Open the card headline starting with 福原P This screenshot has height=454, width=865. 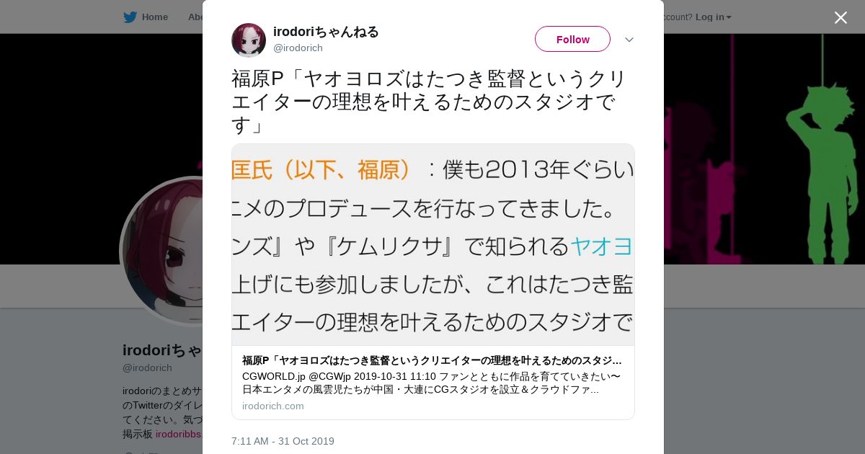click(432, 360)
